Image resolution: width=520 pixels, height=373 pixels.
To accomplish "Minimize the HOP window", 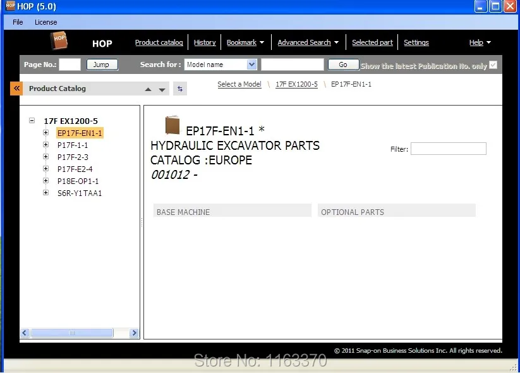I will (481, 6).
